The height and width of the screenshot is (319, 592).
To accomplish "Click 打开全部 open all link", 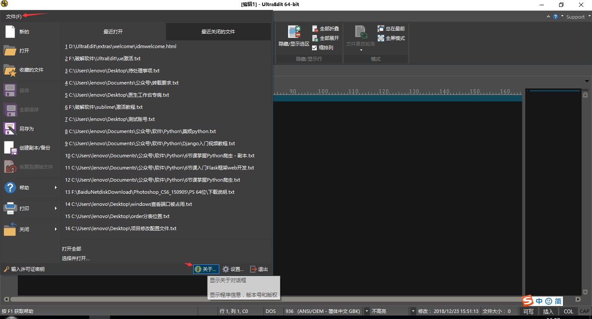I will pos(72,249).
